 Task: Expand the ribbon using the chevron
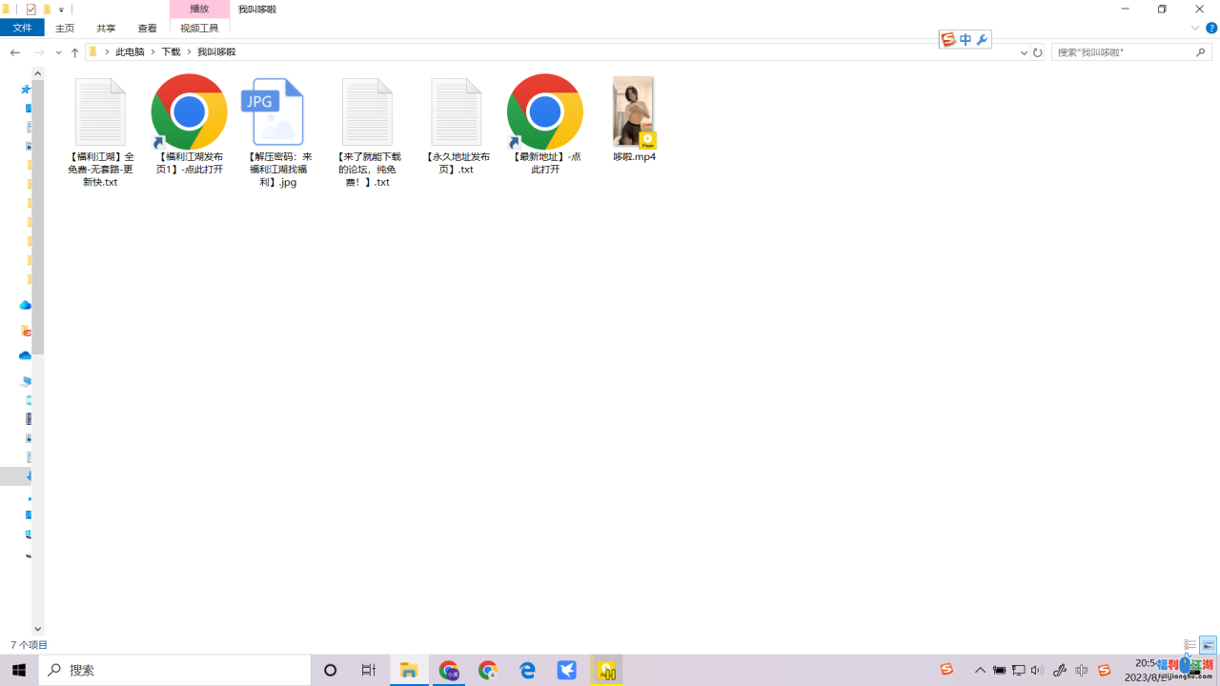point(1195,29)
